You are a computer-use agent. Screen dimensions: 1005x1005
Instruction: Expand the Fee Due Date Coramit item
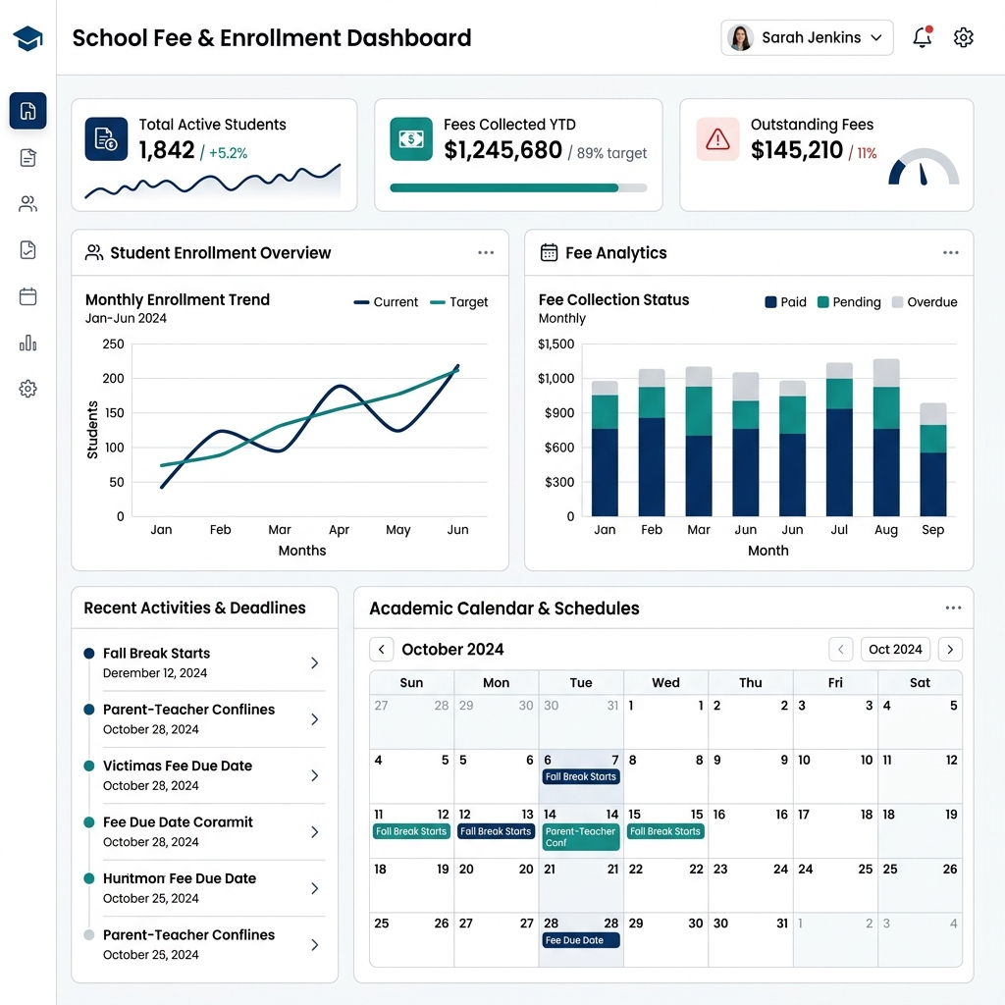click(315, 832)
